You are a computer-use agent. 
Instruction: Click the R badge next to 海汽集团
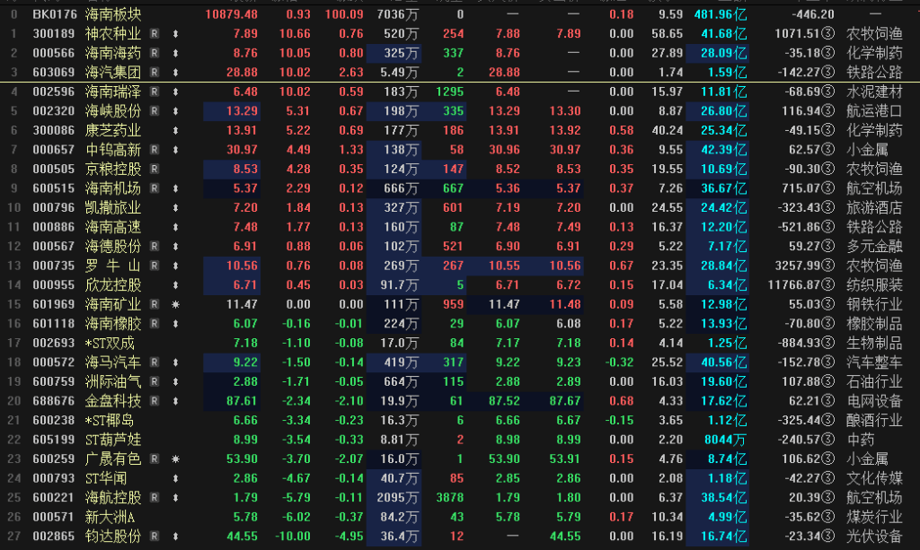pyautogui.click(x=155, y=72)
